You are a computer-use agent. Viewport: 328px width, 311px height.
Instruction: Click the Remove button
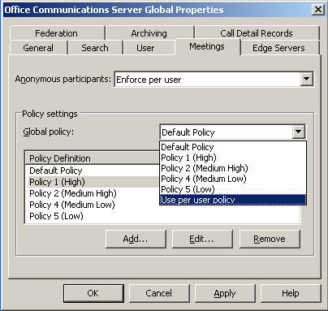[x=270, y=239]
